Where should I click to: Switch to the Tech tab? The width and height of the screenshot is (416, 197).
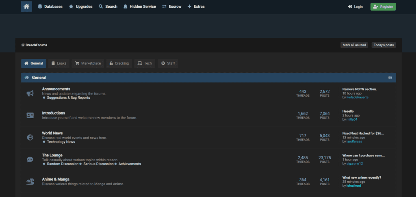click(x=145, y=63)
